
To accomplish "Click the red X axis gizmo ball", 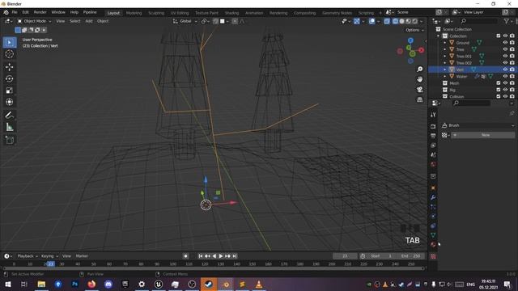I will coord(421,50).
